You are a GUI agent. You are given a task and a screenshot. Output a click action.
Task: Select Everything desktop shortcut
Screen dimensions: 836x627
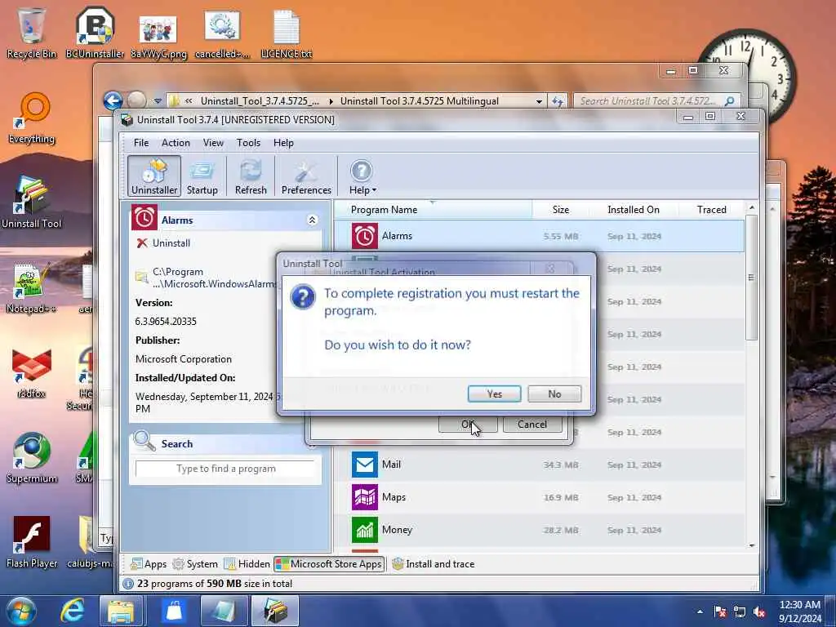(32, 118)
